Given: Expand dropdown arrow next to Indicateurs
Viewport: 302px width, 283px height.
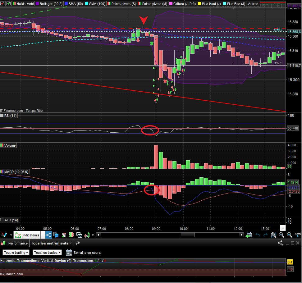Looking at the screenshot, I should (43, 235).
